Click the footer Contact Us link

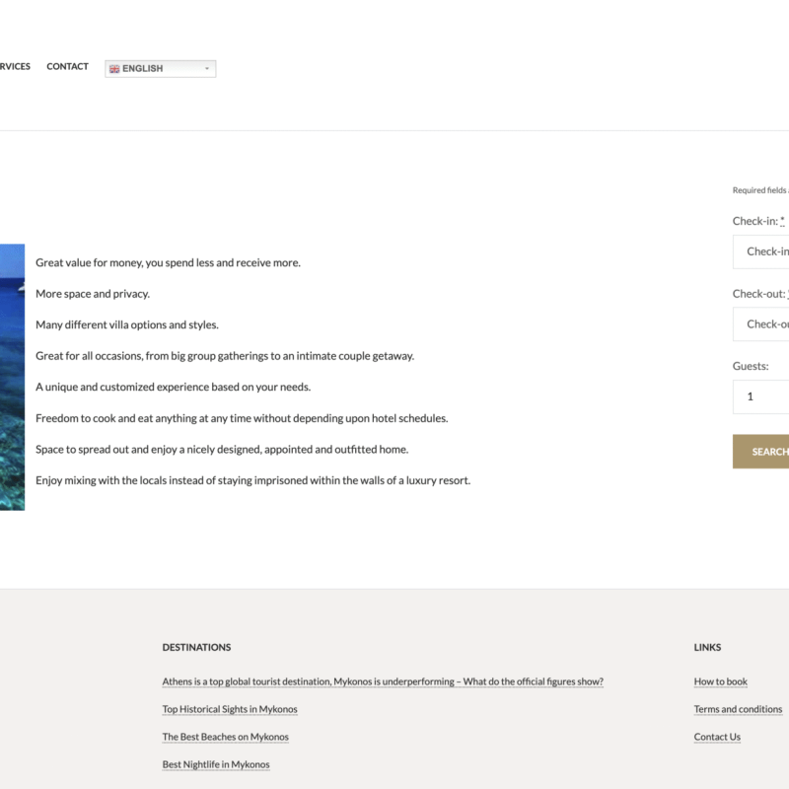(x=717, y=737)
